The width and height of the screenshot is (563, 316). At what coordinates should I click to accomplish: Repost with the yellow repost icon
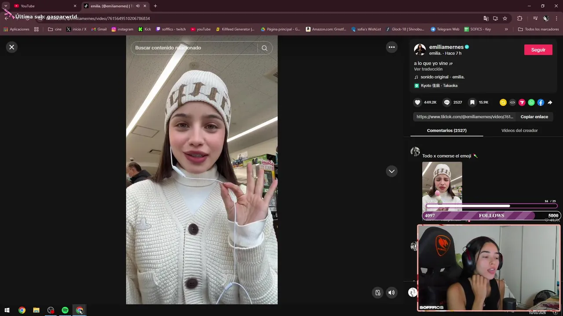(503, 102)
